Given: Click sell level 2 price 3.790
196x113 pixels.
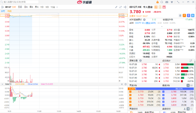Looking at the screenshot, I should pos(174,95).
